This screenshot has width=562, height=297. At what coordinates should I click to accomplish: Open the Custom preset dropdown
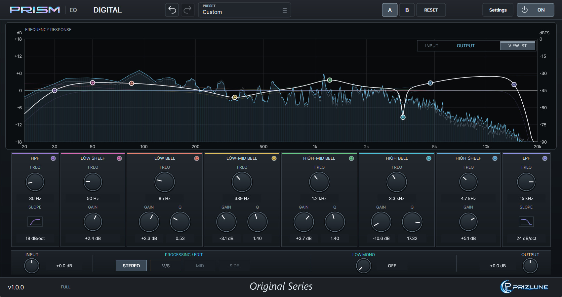pos(245,10)
